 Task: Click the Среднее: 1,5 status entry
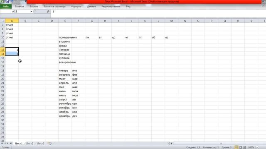click(x=193, y=147)
